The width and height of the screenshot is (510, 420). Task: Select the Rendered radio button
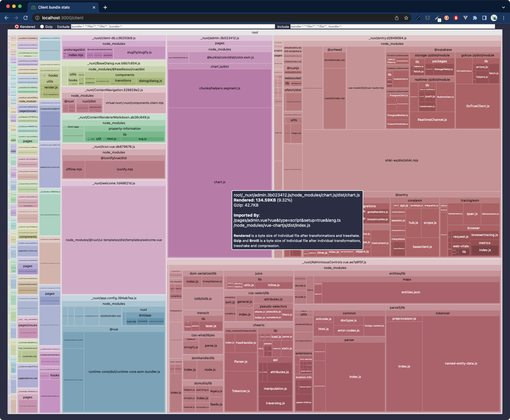pyautogui.click(x=17, y=26)
